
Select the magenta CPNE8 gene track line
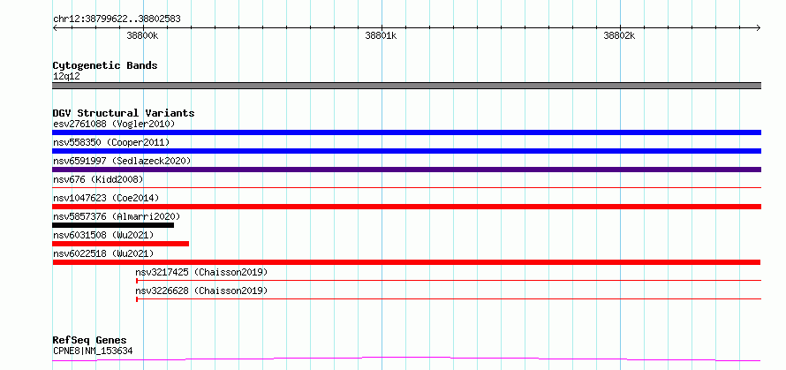[406, 359]
